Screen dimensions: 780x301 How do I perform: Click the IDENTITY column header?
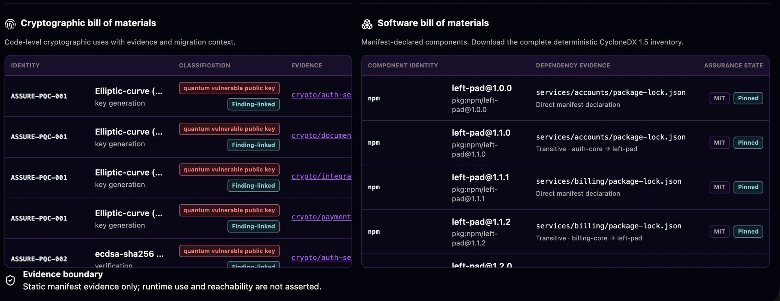(25, 65)
